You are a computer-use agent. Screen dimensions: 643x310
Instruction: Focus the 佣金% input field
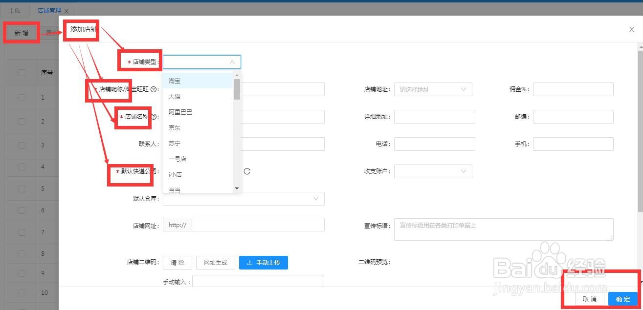click(573, 89)
